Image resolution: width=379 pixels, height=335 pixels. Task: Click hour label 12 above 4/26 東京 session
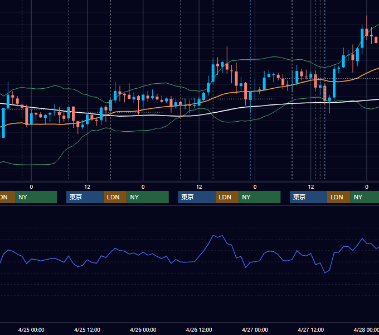199,187
